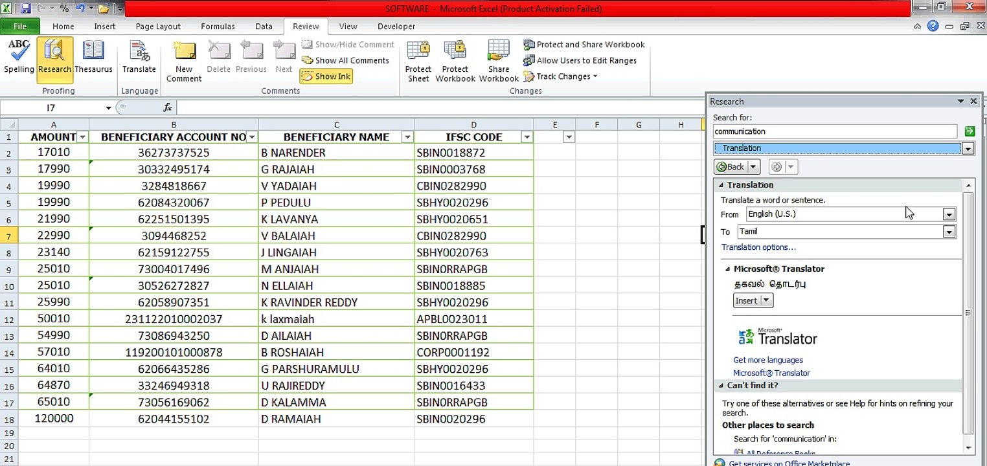This screenshot has height=466, width=987.
Task: Open the IFSC CODE filter dropdown
Action: click(x=527, y=137)
